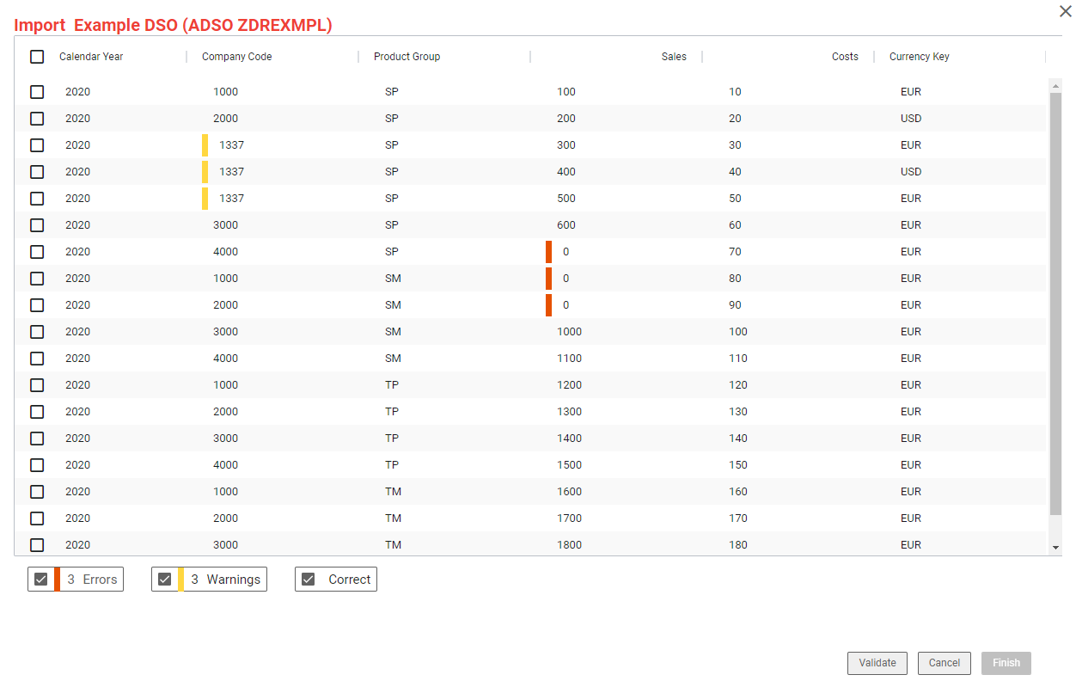Check the checkbox for the first 2020 row with EUR
This screenshot has height=681, width=1076.
pyautogui.click(x=37, y=91)
